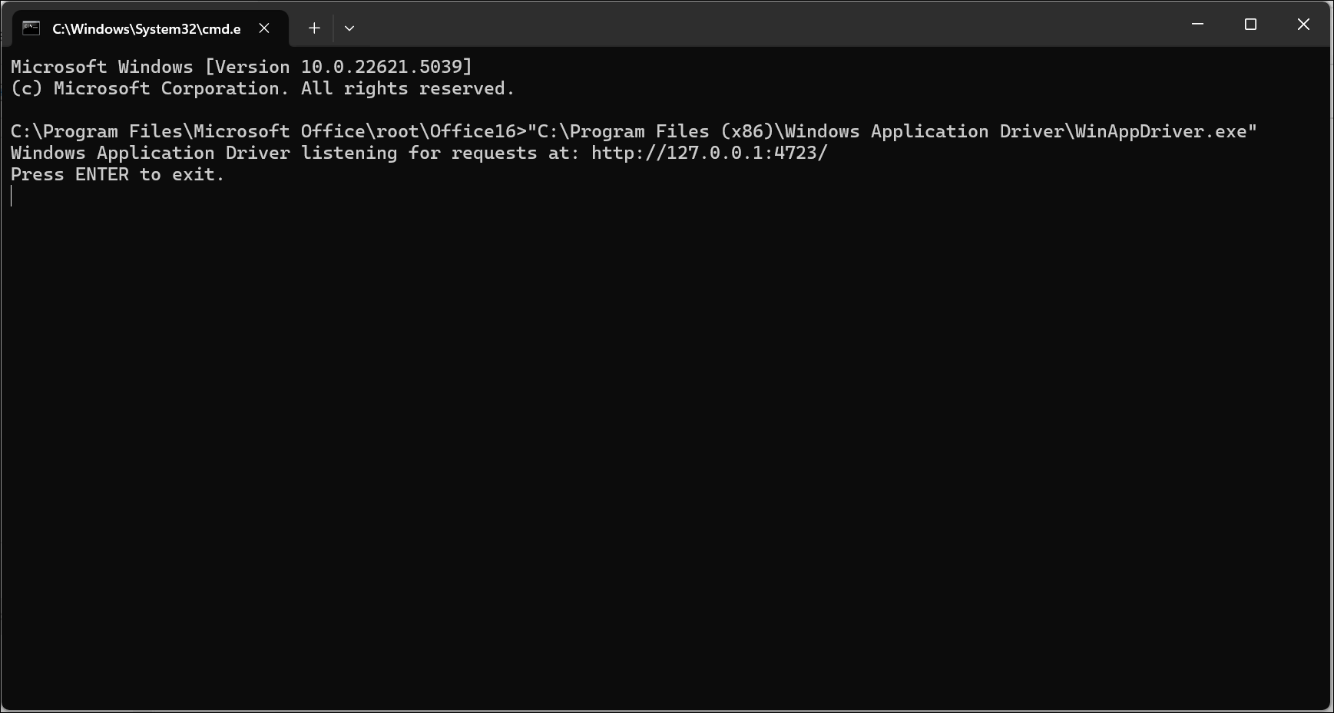The width and height of the screenshot is (1334, 713).
Task: Click the word ENTER in the output
Action: point(101,174)
